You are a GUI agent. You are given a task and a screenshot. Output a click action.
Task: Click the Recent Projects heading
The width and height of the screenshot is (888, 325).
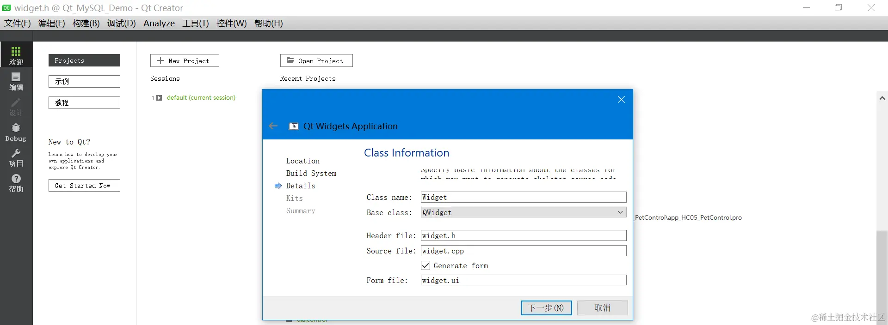pyautogui.click(x=308, y=79)
